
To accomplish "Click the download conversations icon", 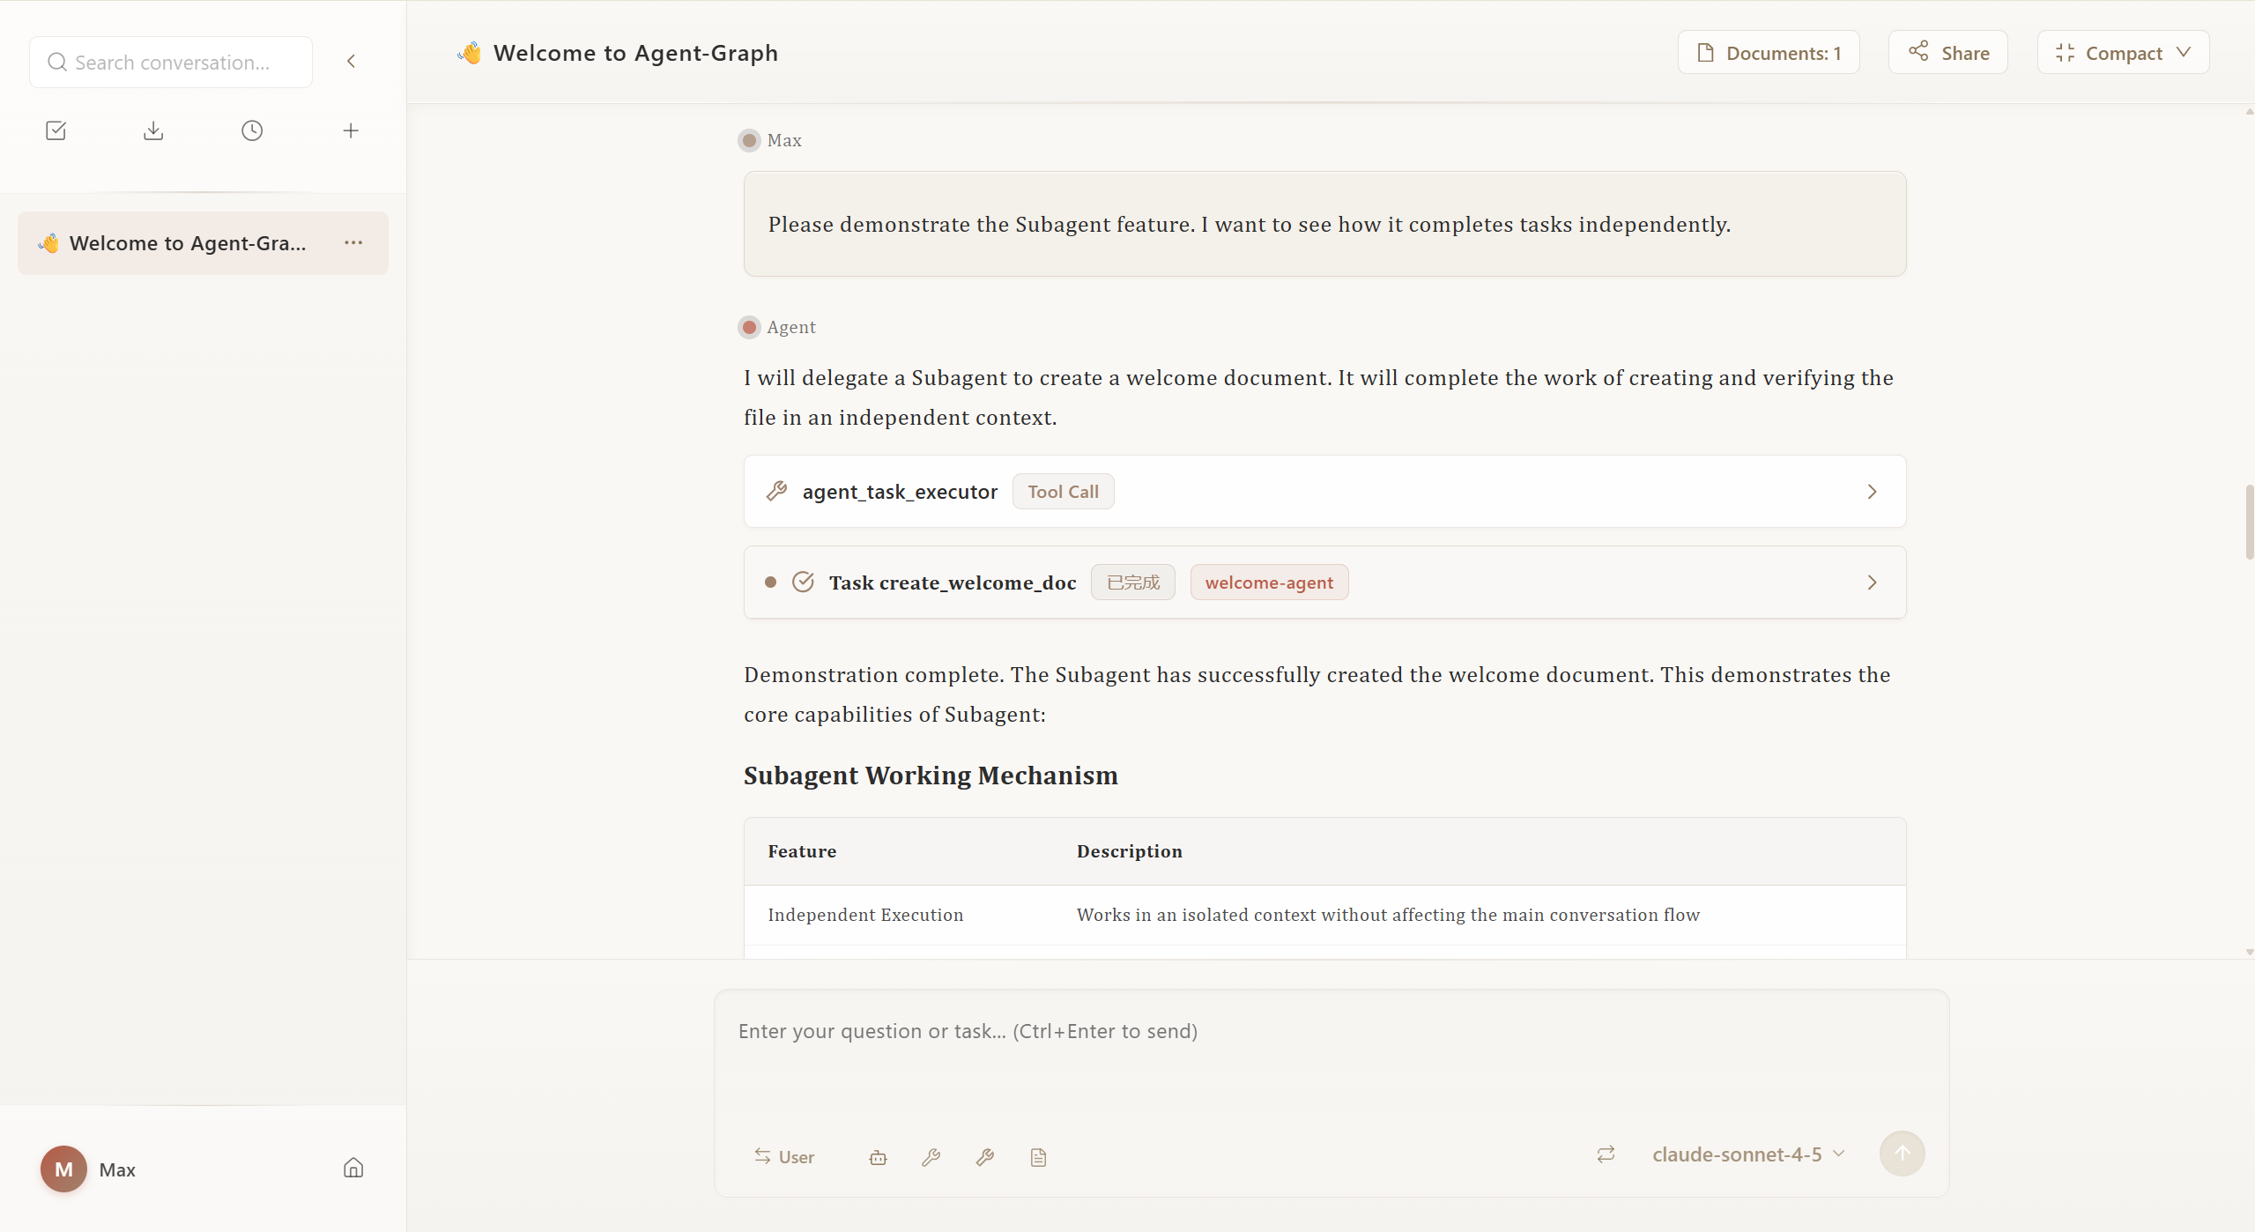I will click(152, 130).
